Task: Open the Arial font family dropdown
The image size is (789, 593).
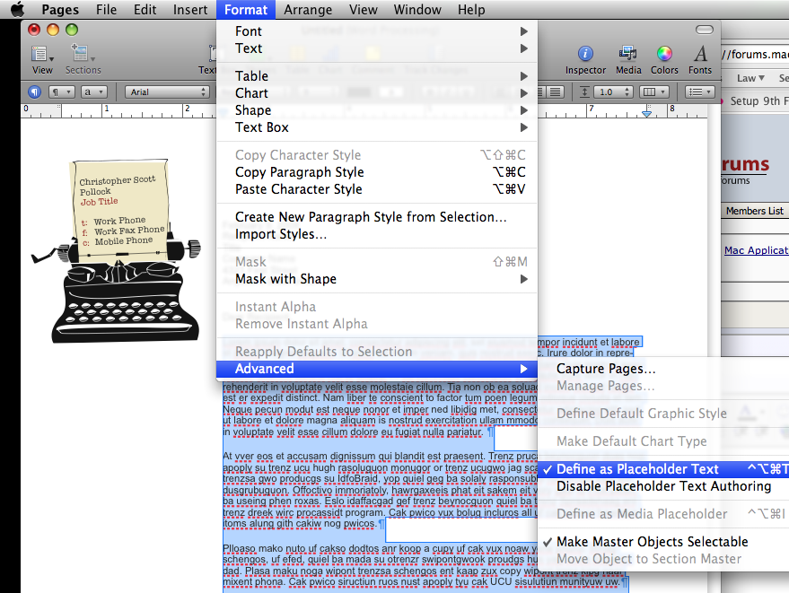Action: 167,92
